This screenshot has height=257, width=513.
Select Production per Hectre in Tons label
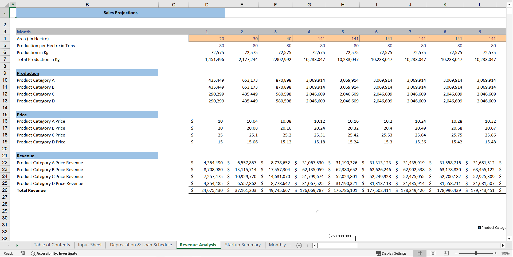pos(46,45)
